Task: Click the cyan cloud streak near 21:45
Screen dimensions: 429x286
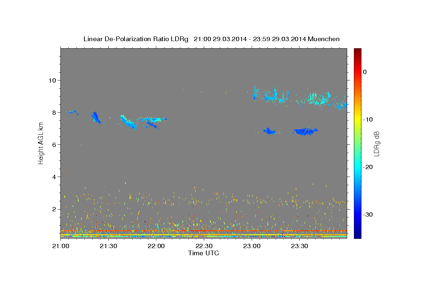Action: (128, 122)
